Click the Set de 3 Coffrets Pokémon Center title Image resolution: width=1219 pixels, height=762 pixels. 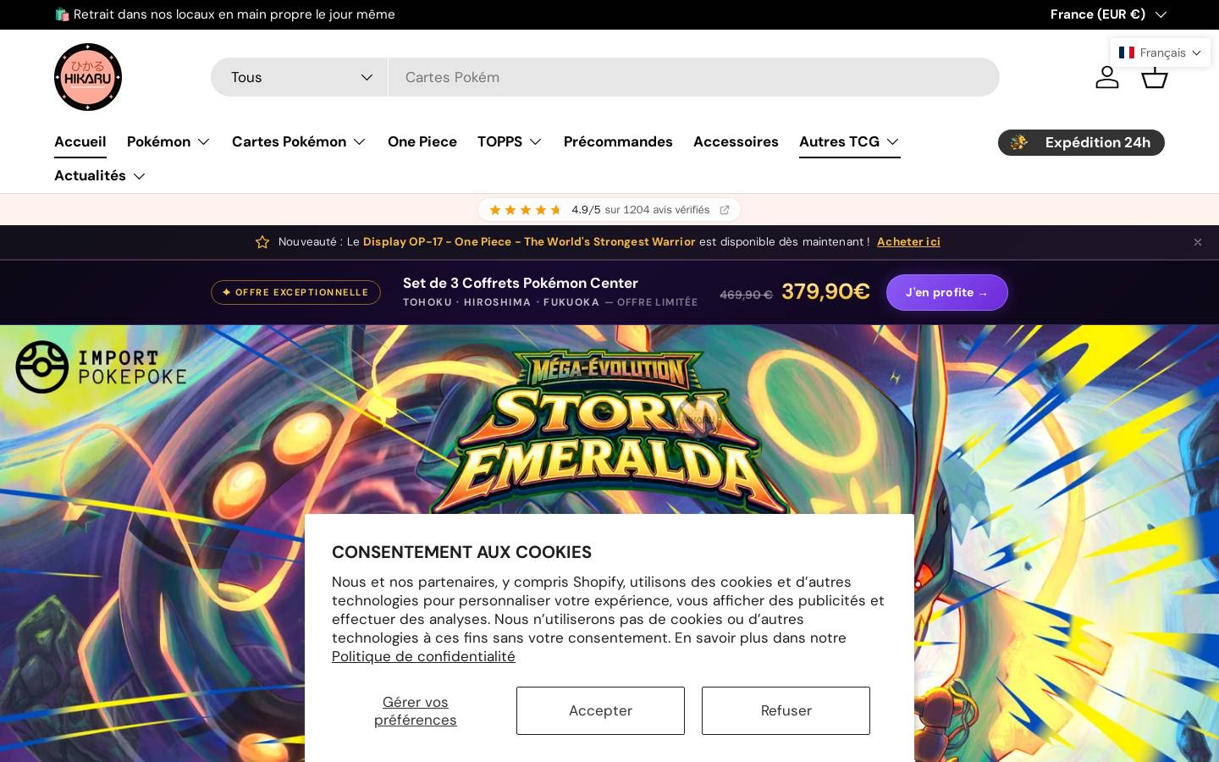click(x=521, y=283)
